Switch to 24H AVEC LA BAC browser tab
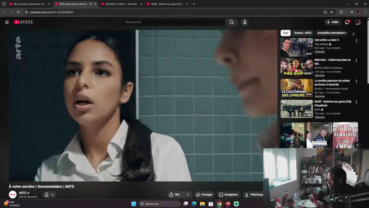Screen dimensions: 369x208 tap(121, 4)
